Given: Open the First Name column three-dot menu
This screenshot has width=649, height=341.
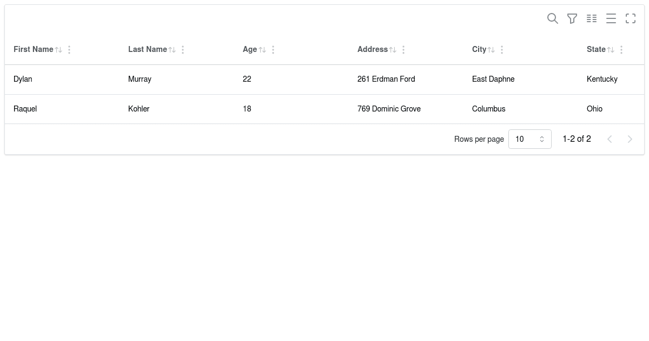Looking at the screenshot, I should coord(69,49).
